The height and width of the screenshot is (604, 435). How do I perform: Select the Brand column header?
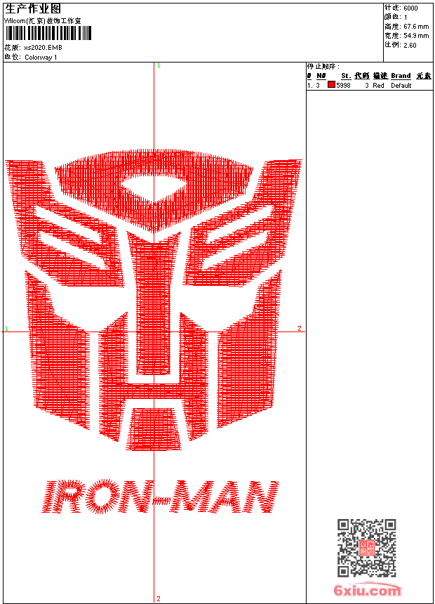(401, 76)
